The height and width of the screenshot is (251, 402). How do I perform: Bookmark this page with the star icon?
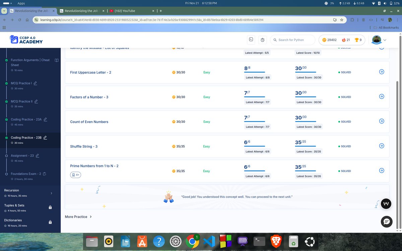pos(341,20)
